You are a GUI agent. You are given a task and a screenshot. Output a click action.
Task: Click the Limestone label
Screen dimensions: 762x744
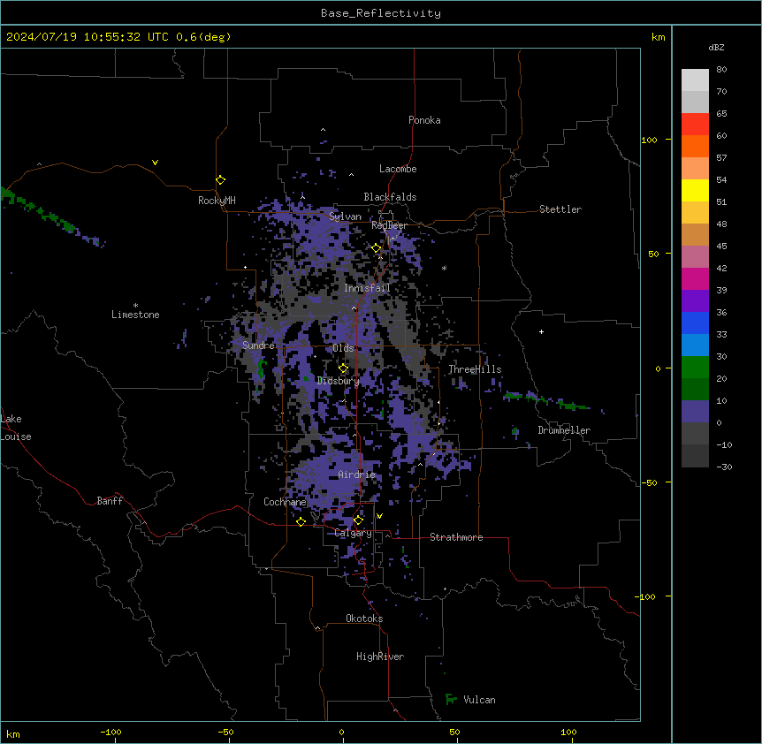coord(135,315)
